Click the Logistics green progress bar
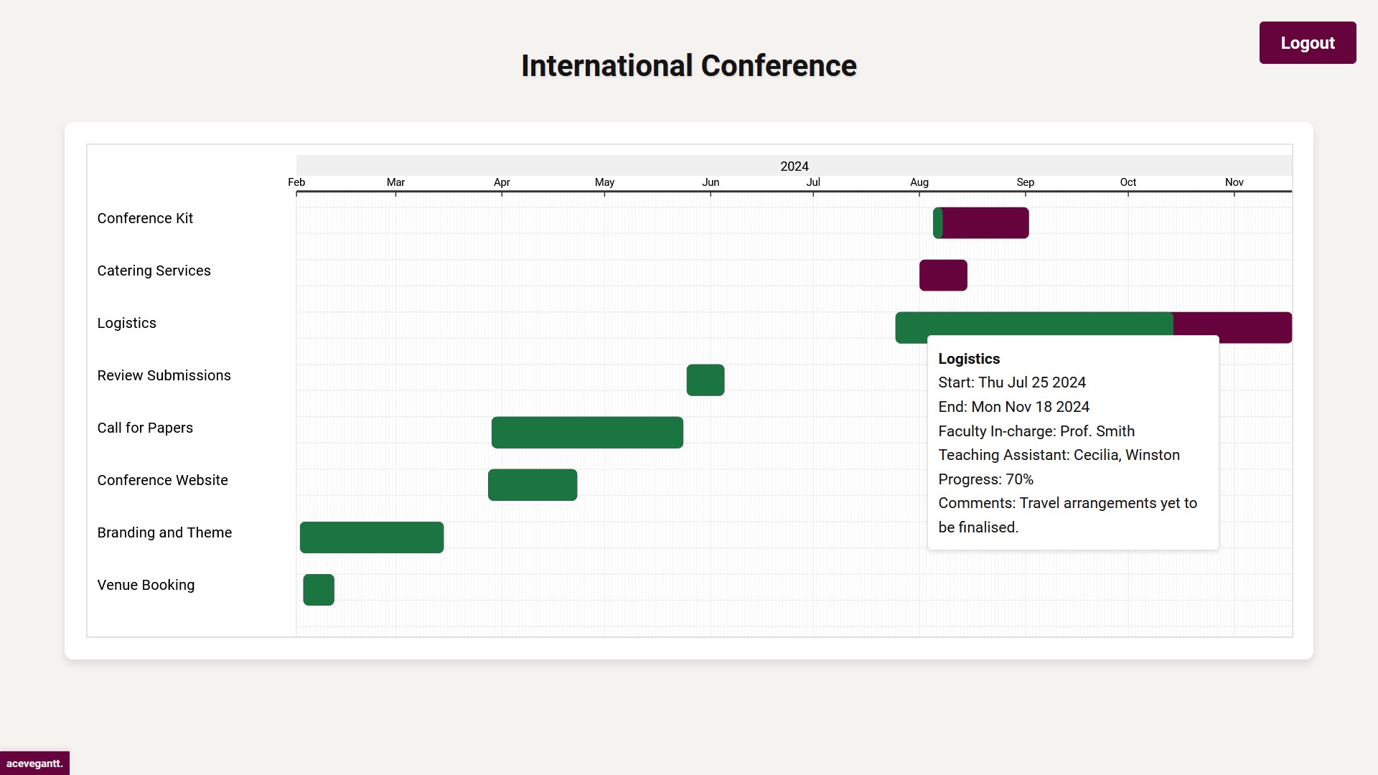Screen dimensions: 1378x775 (x=1033, y=324)
